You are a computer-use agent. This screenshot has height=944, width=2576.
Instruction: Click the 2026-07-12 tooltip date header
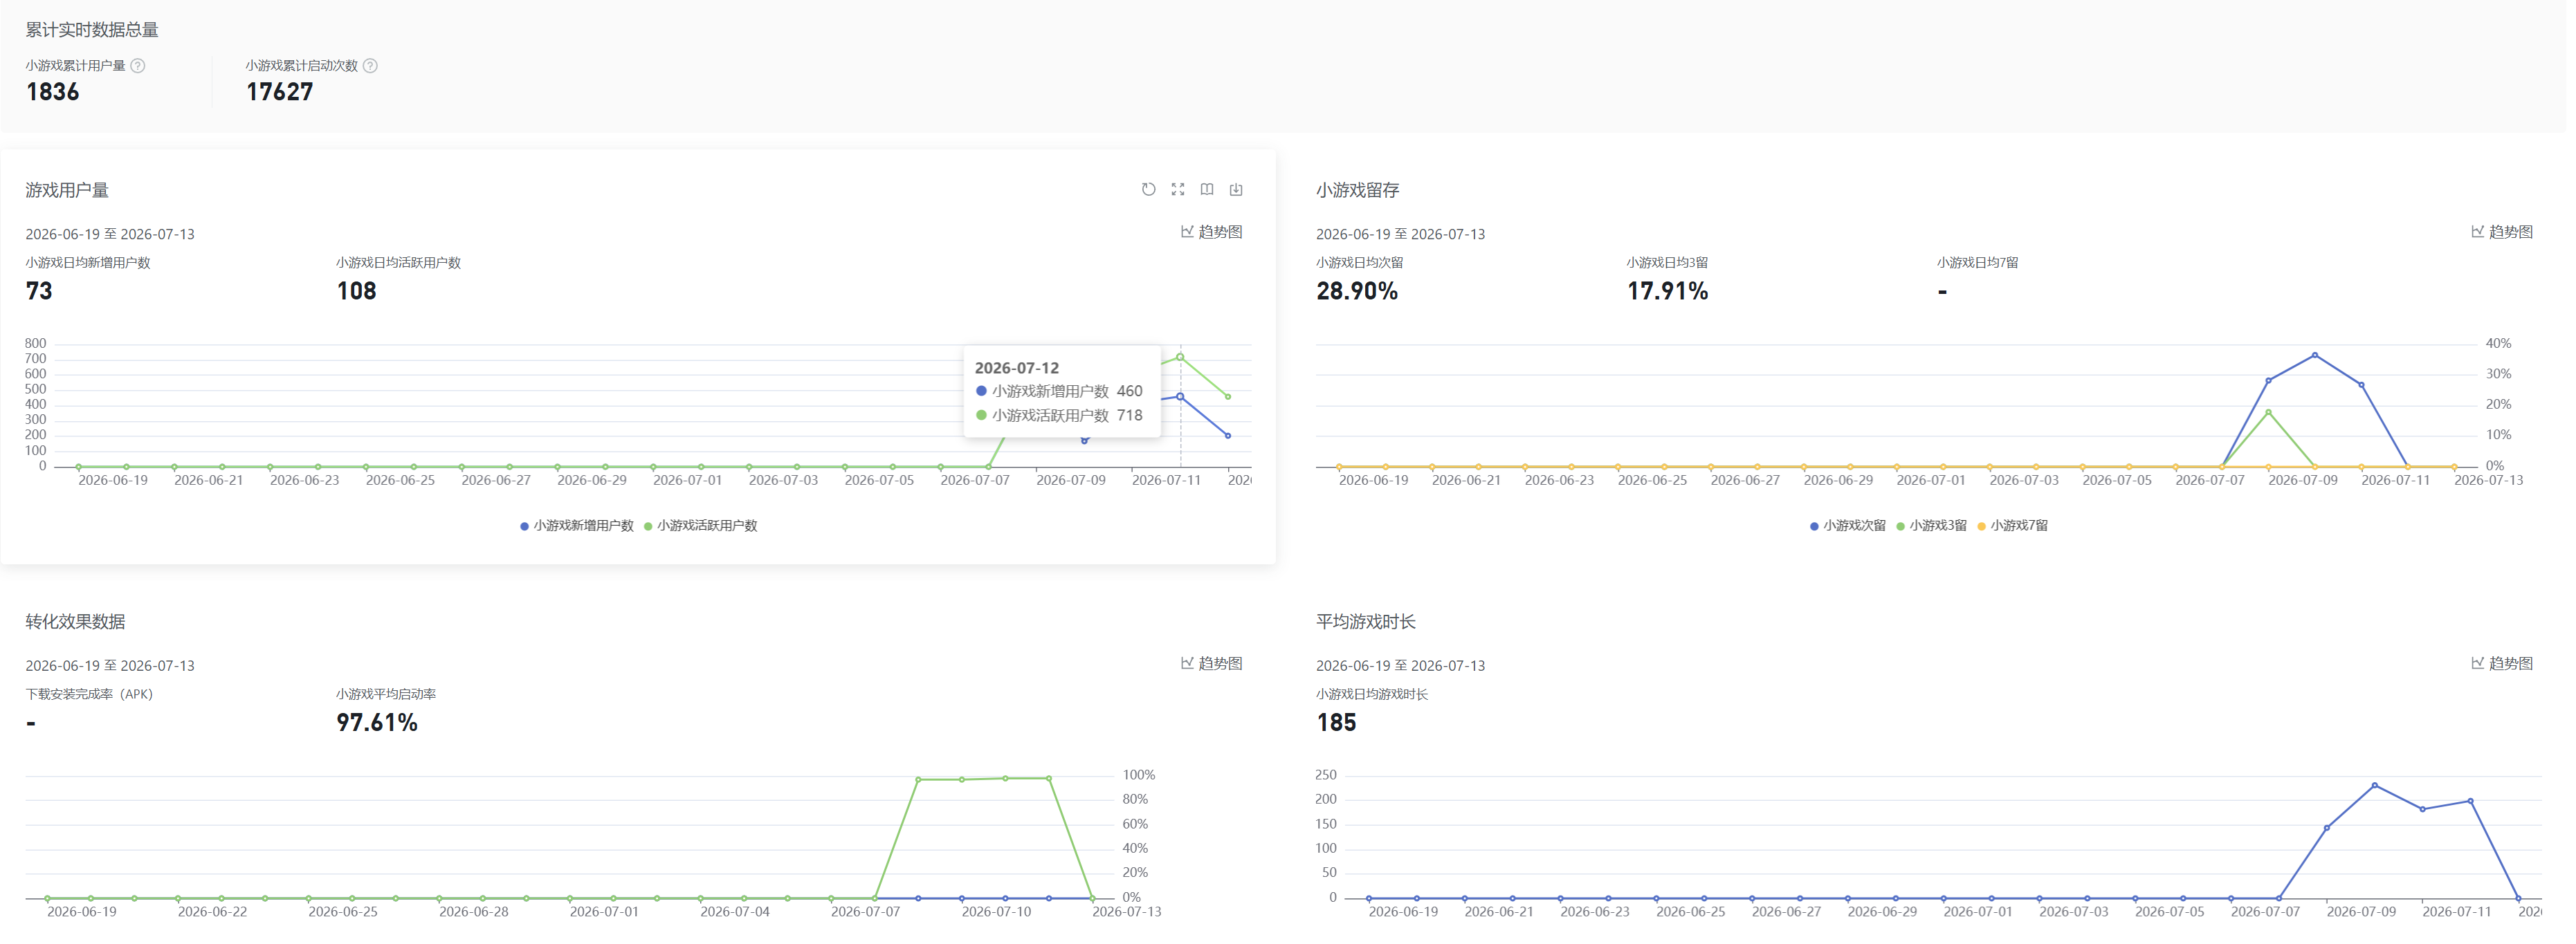(1016, 368)
